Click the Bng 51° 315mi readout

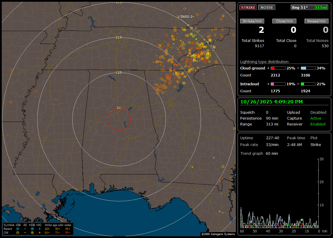pos(309,7)
